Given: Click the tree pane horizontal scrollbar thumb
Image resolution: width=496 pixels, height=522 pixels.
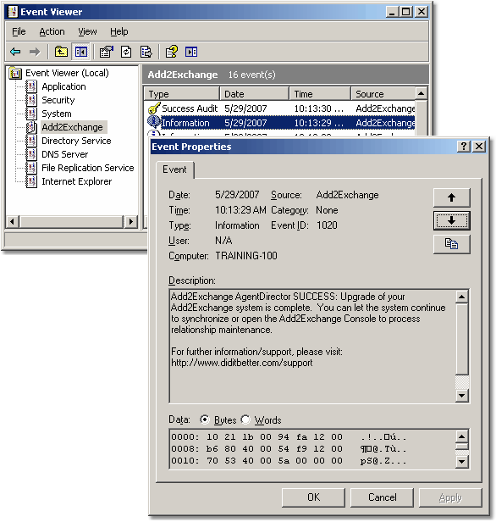Looking at the screenshot, I should (x=71, y=221).
